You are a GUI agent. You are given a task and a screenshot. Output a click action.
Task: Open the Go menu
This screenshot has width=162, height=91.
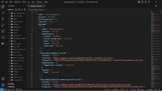click(x=29, y=2)
